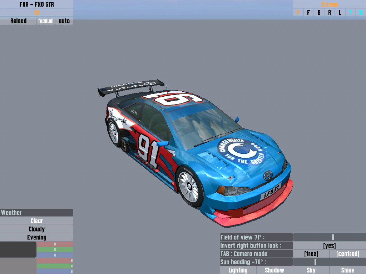Toggle the Sky option
Viewport: 366px width, 274px height.
[x=311, y=270]
